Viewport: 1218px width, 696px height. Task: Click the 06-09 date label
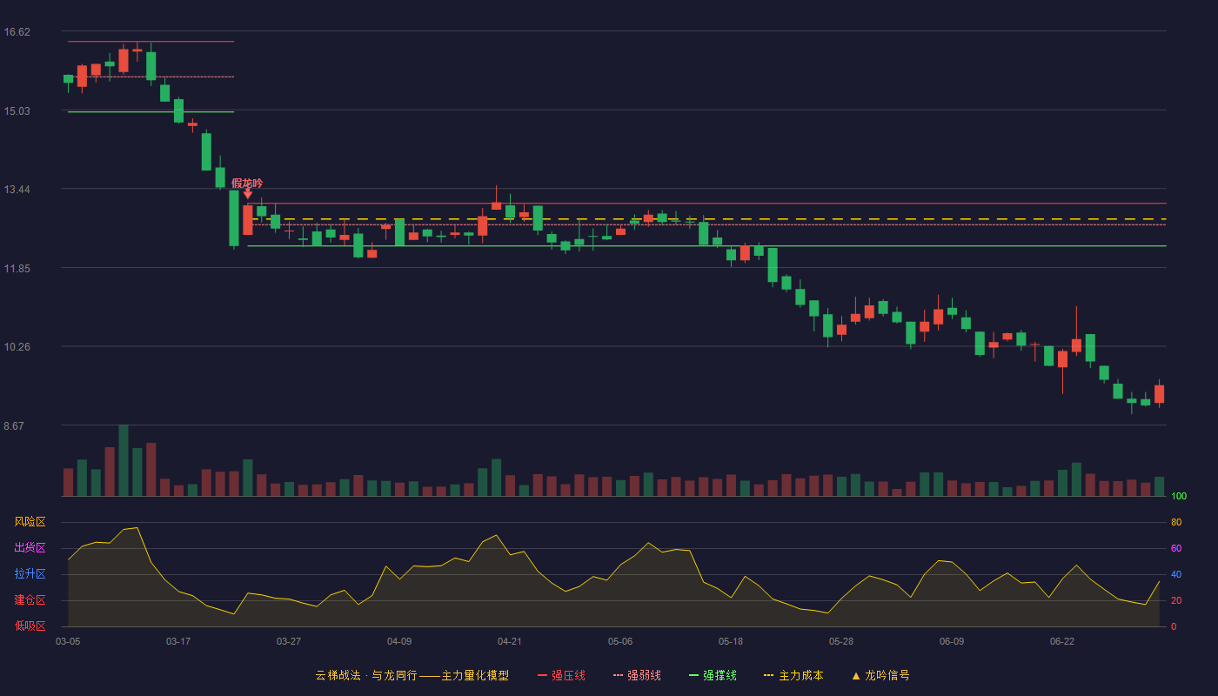point(952,641)
